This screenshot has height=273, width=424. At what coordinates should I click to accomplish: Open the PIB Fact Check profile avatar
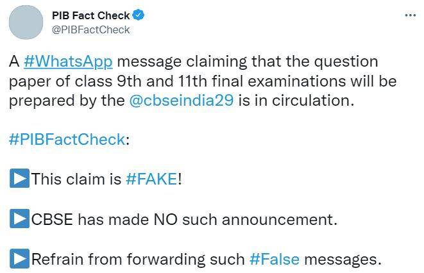click(25, 23)
